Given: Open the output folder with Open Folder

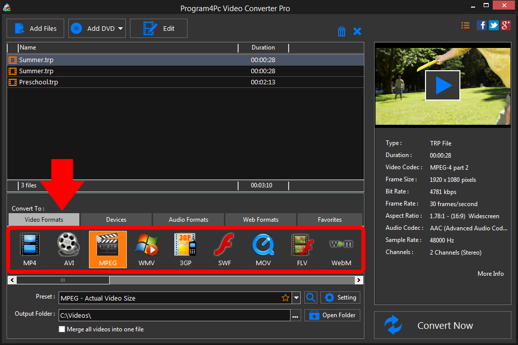Looking at the screenshot, I should (x=332, y=315).
